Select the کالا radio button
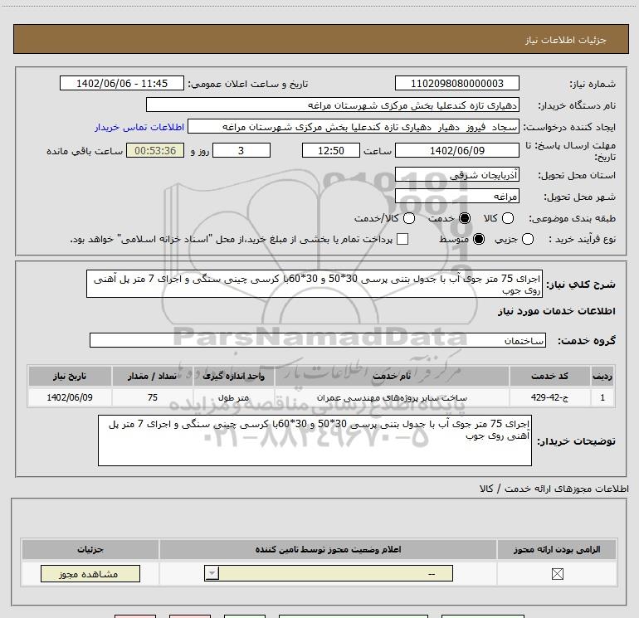This screenshot has height=618, width=639. 507,218
